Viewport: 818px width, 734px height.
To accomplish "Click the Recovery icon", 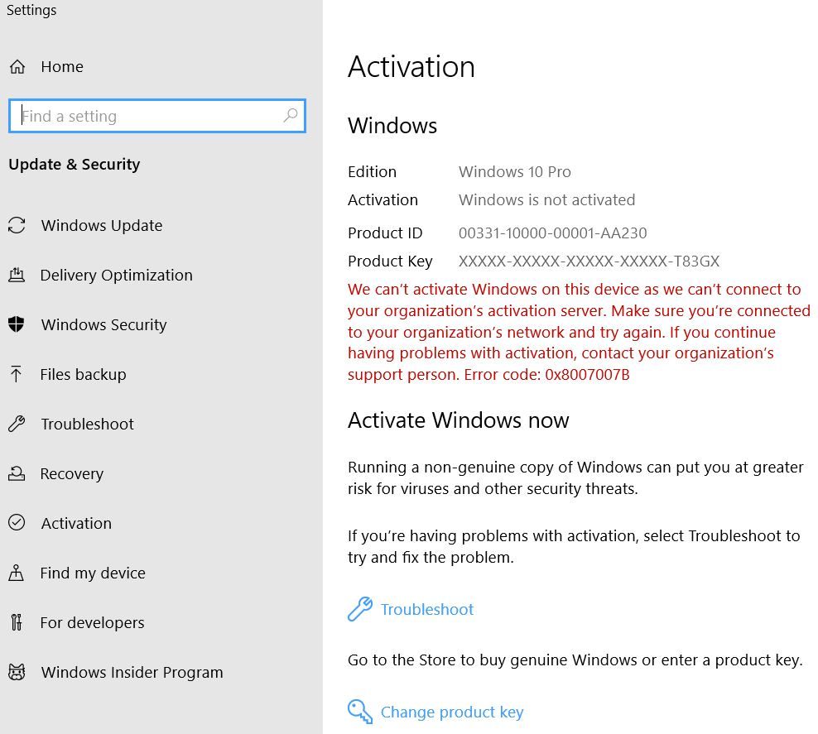I will coord(17,473).
